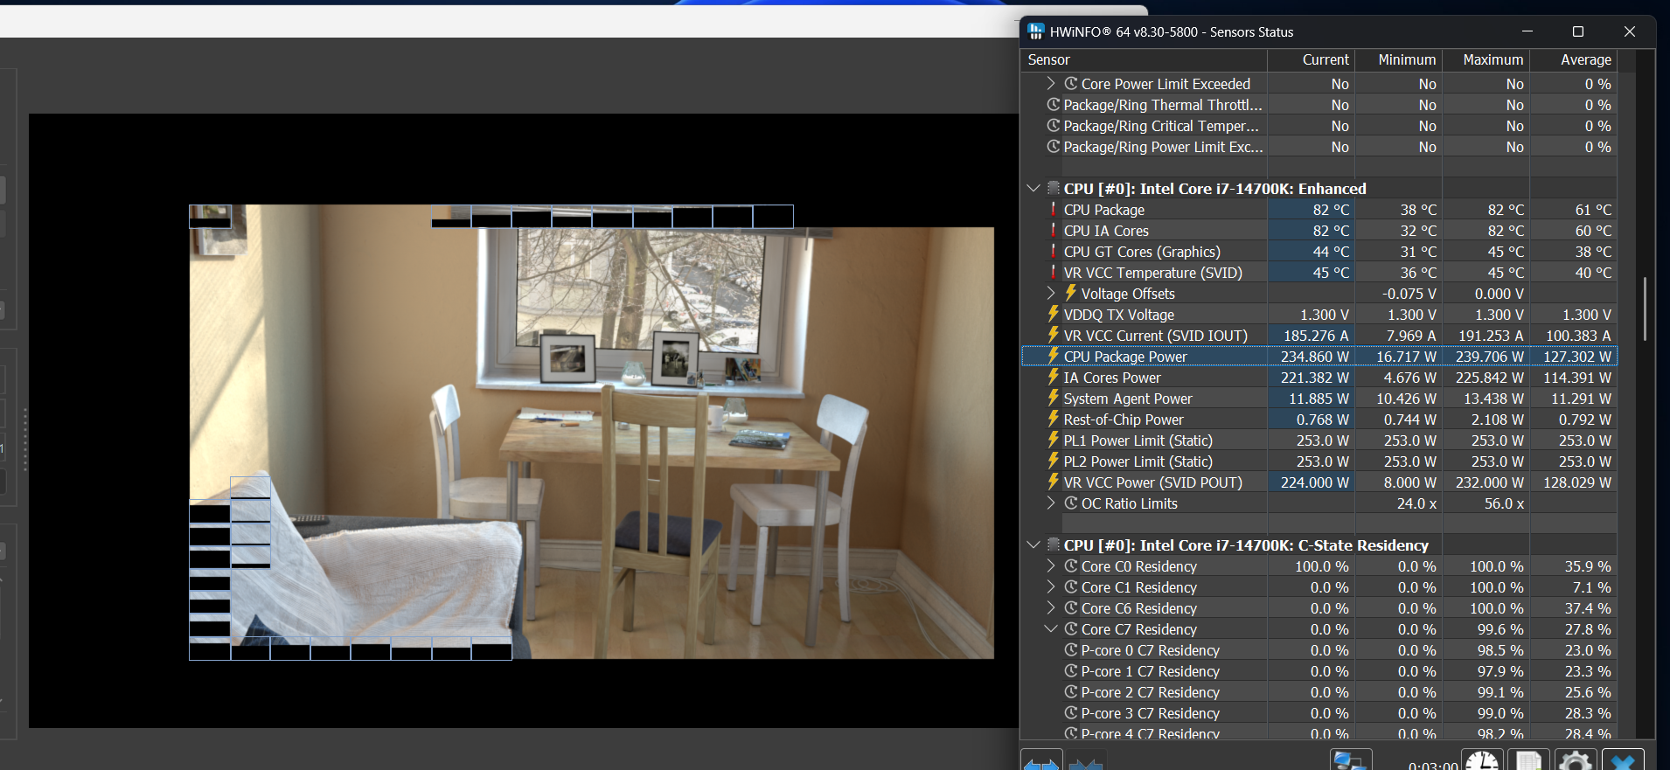This screenshot has width=1670, height=770.
Task: Click the thermometer icon beside VR VCC Temperature
Action: pos(1053,273)
